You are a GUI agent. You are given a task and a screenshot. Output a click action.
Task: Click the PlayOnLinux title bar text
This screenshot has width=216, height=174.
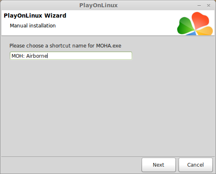pos(99,5)
